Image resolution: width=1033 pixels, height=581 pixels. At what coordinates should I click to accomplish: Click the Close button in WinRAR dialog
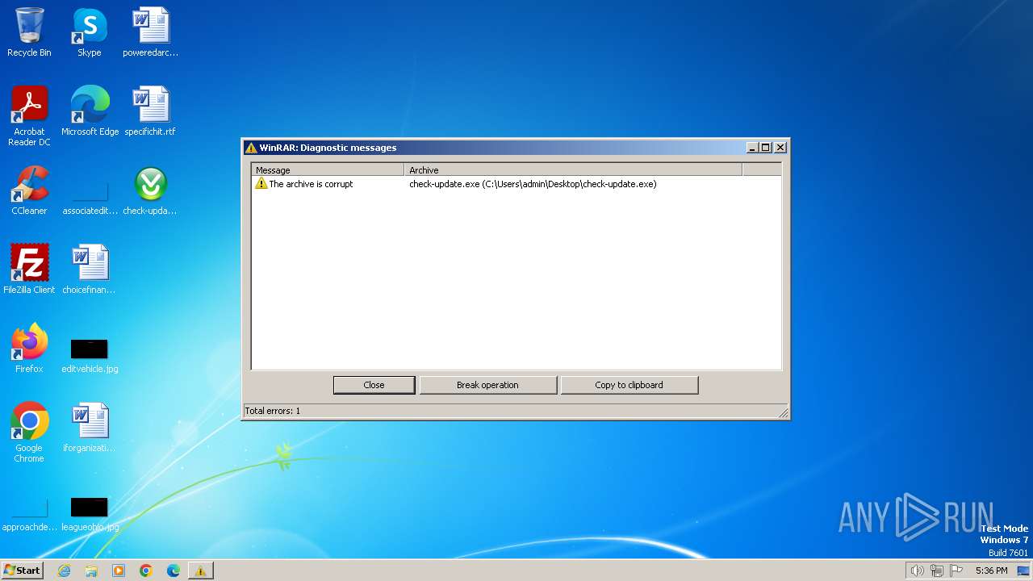pos(374,385)
